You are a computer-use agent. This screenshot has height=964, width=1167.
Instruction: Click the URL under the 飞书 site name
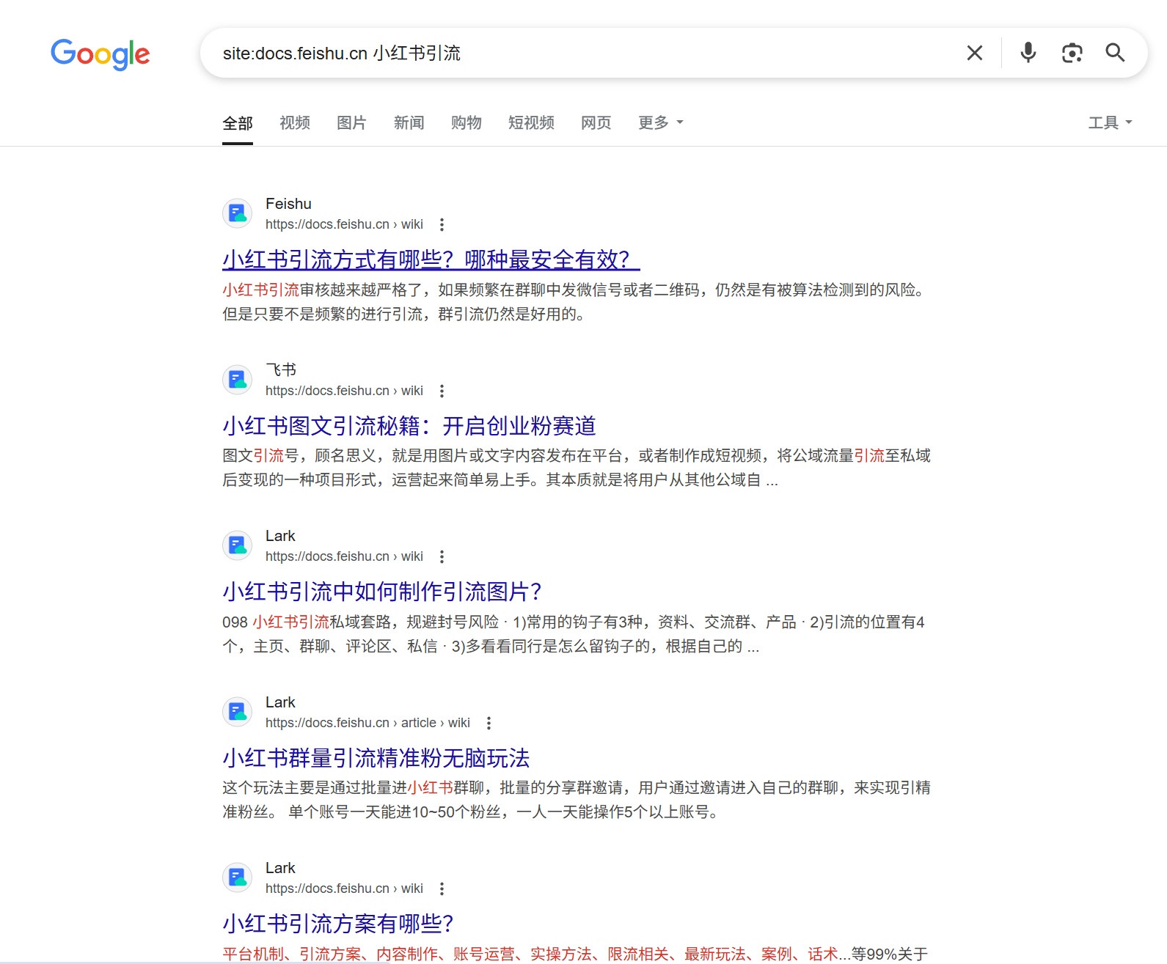344,391
